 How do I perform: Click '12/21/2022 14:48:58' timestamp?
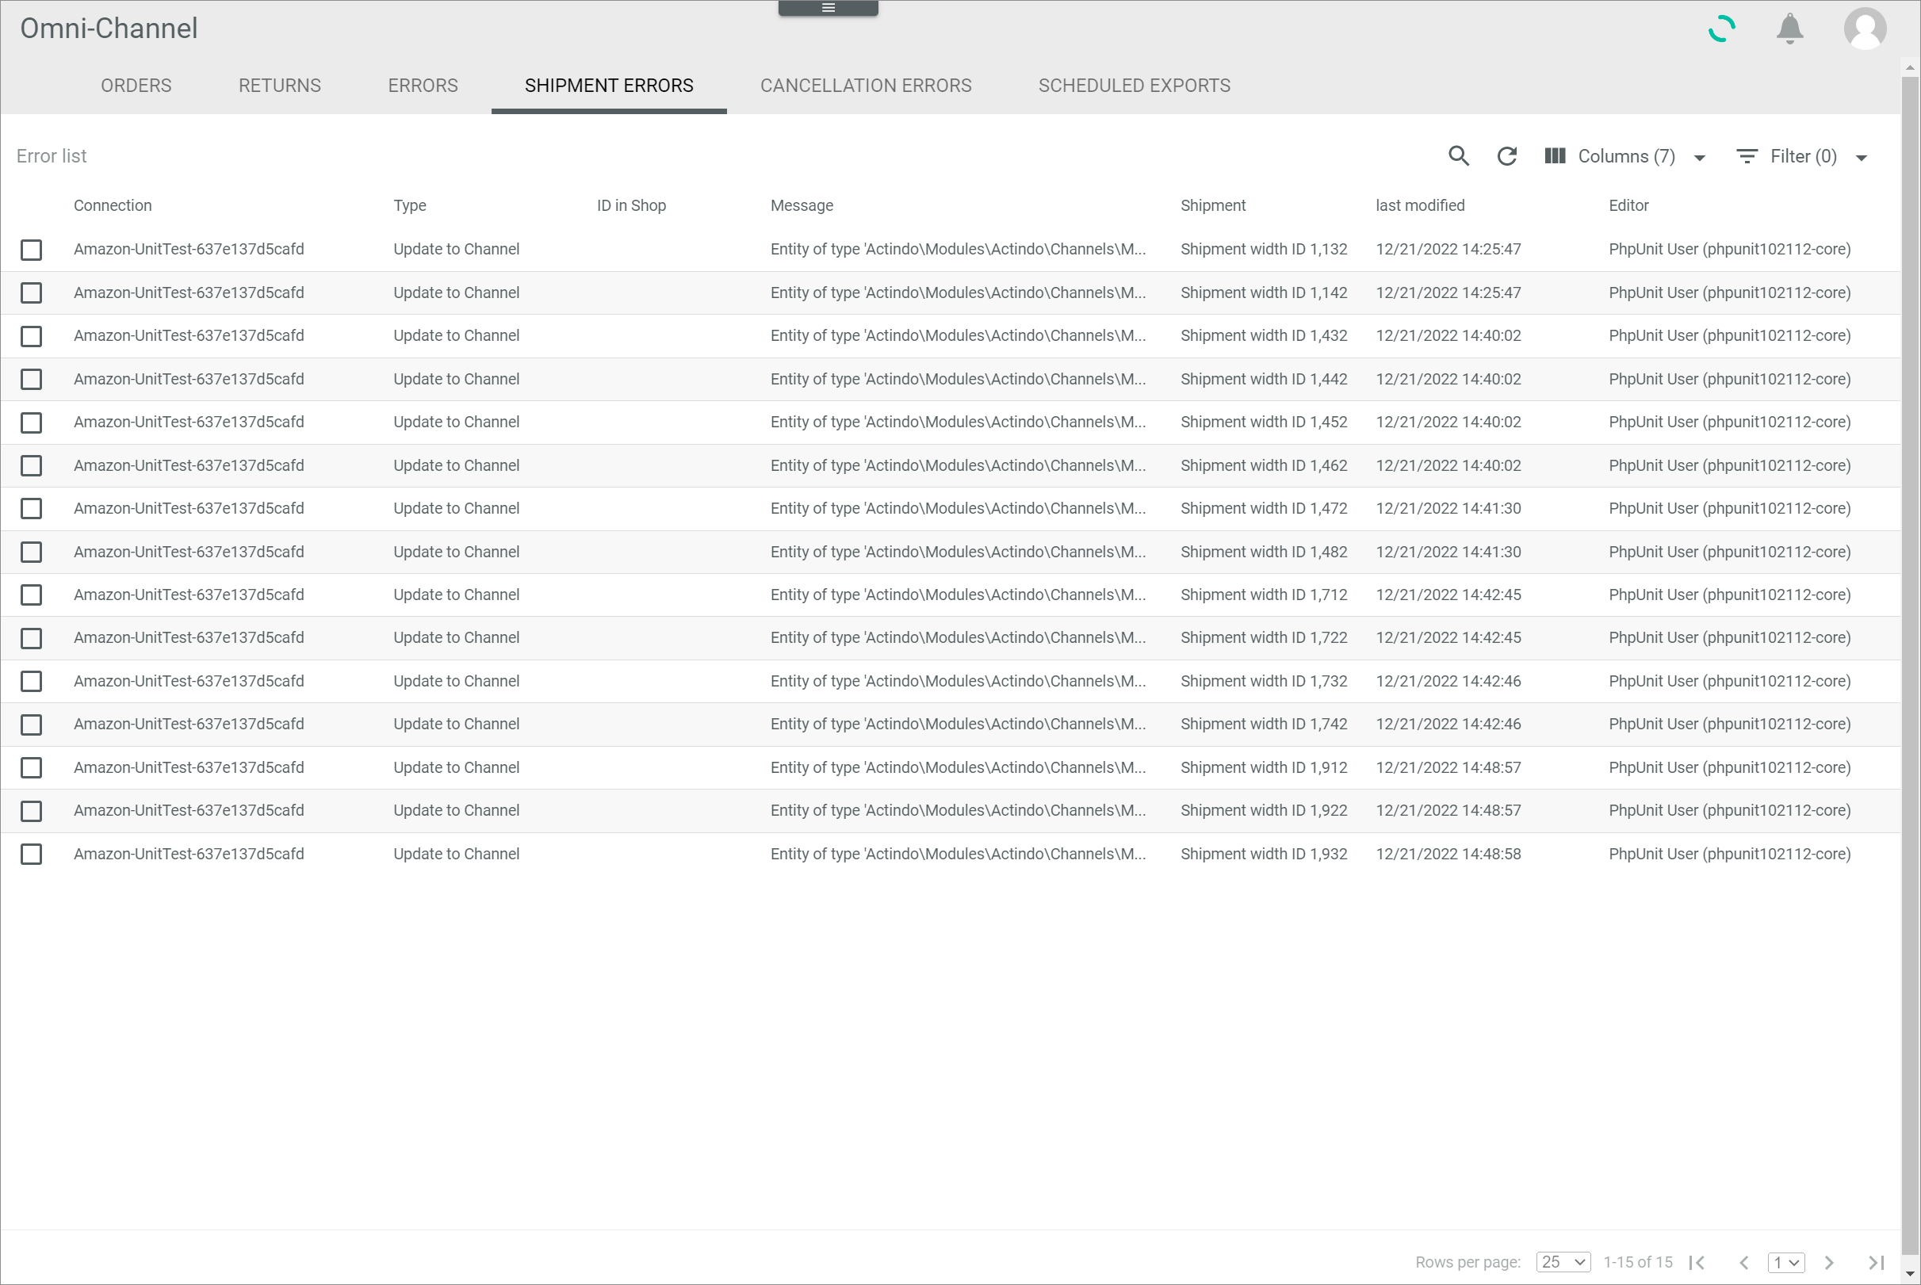[1448, 854]
